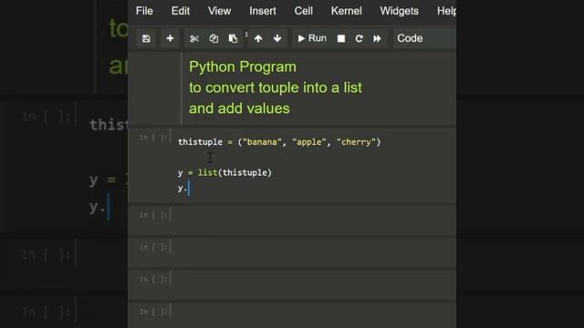
Task: Click the 'y = list(thistuple)' code line
Action: tap(224, 172)
